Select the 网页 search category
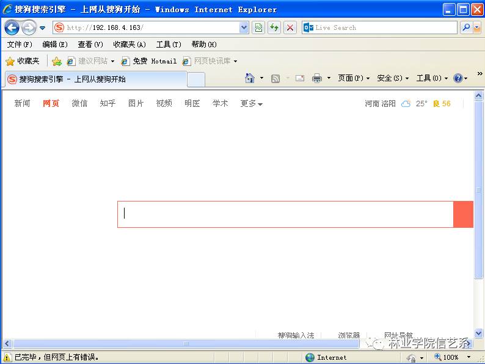The image size is (485, 364). [51, 103]
